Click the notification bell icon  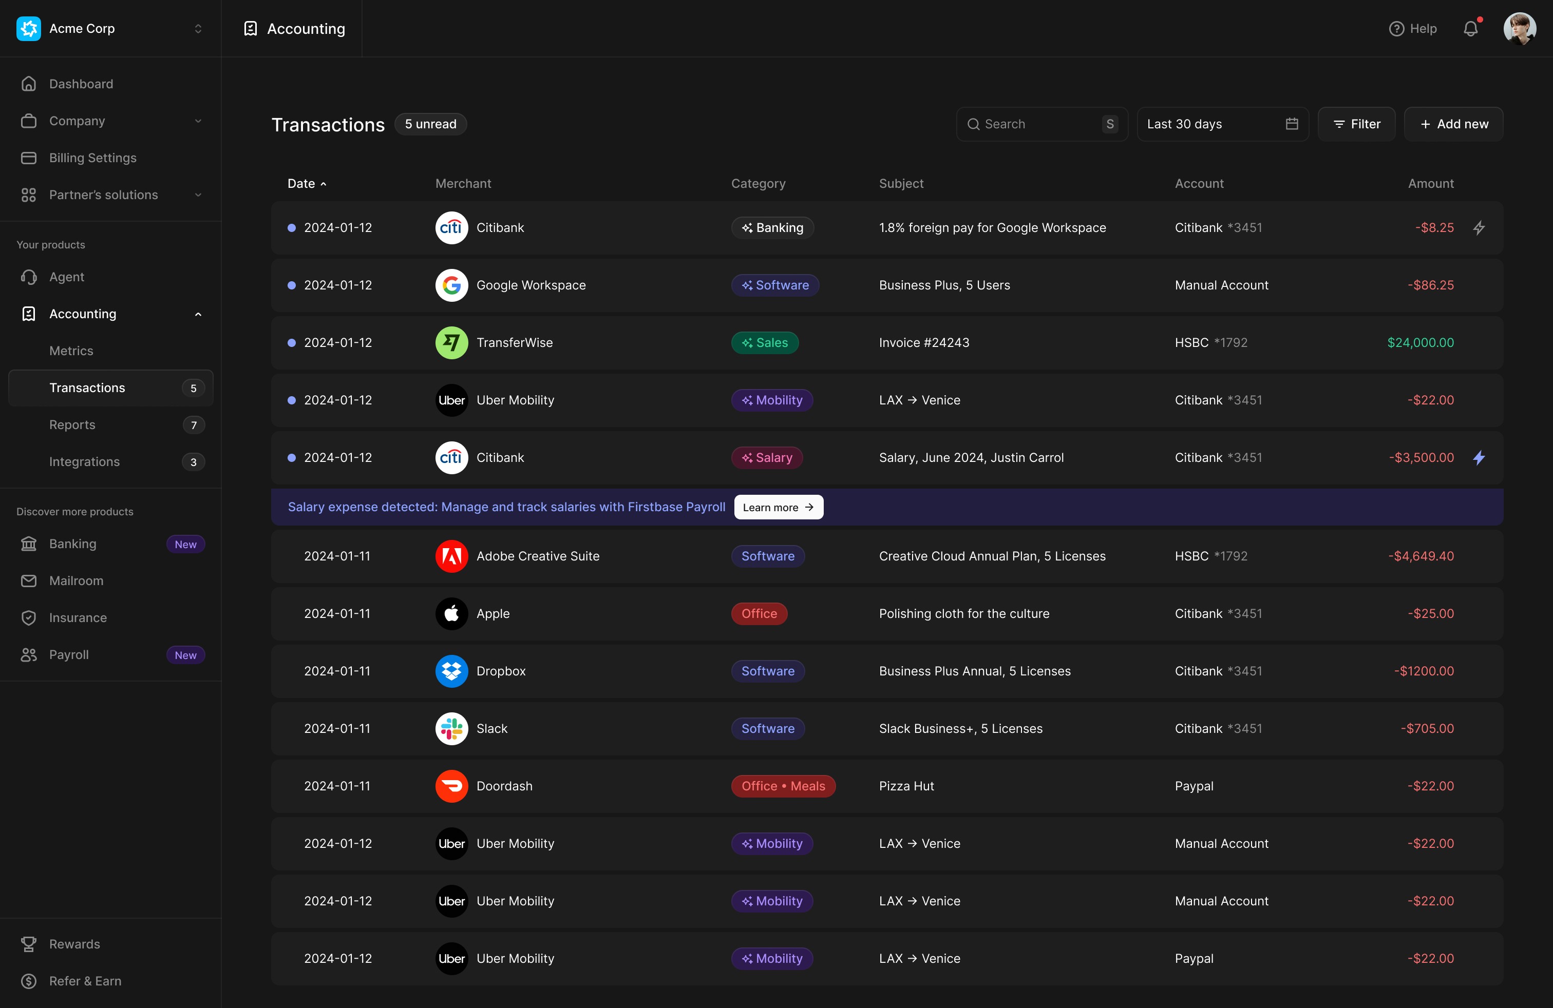1470,29
